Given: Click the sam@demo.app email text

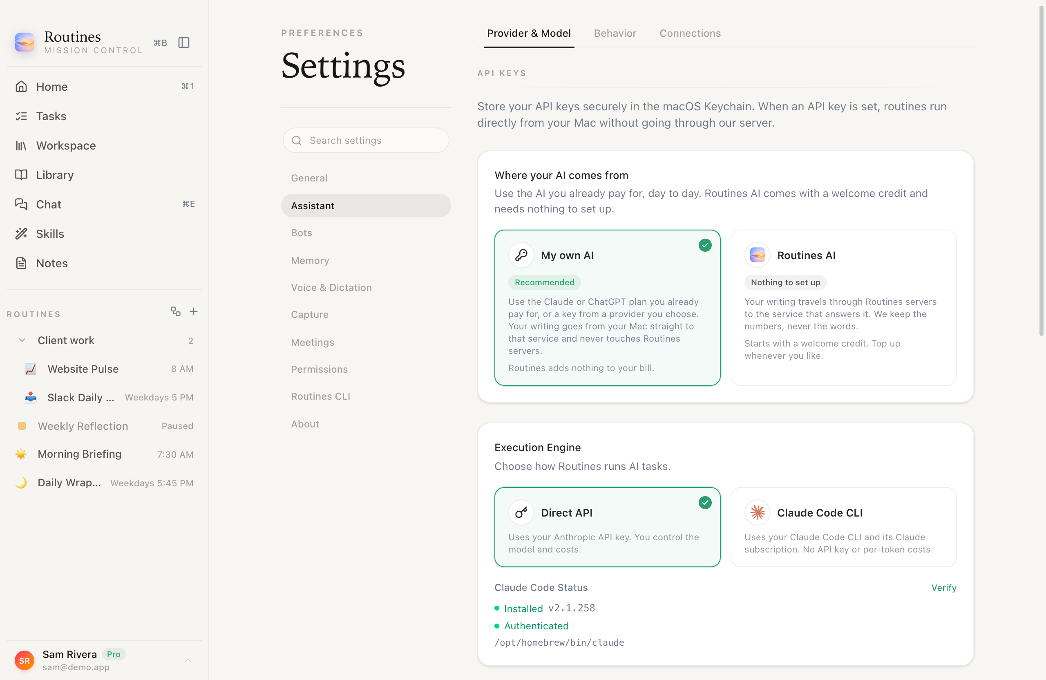Looking at the screenshot, I should pos(76,667).
